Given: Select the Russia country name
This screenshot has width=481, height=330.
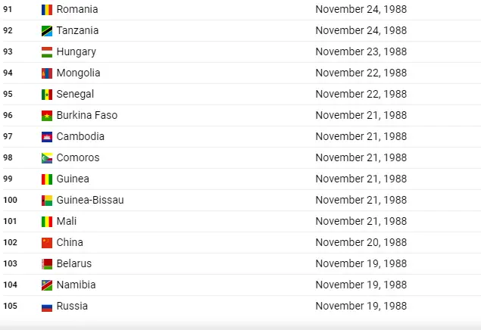Looking at the screenshot, I should 72,306.
